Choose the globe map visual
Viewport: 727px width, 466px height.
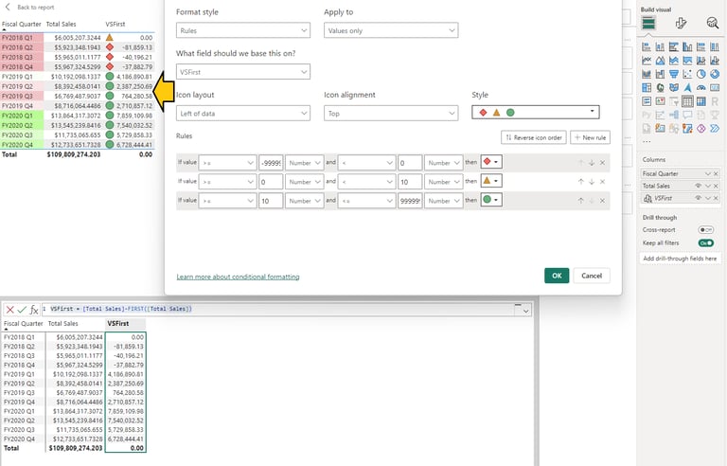coord(660,87)
